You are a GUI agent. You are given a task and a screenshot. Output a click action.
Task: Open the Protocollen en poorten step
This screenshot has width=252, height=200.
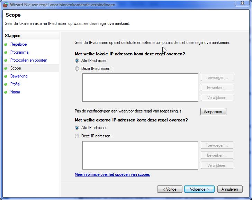(x=29, y=60)
